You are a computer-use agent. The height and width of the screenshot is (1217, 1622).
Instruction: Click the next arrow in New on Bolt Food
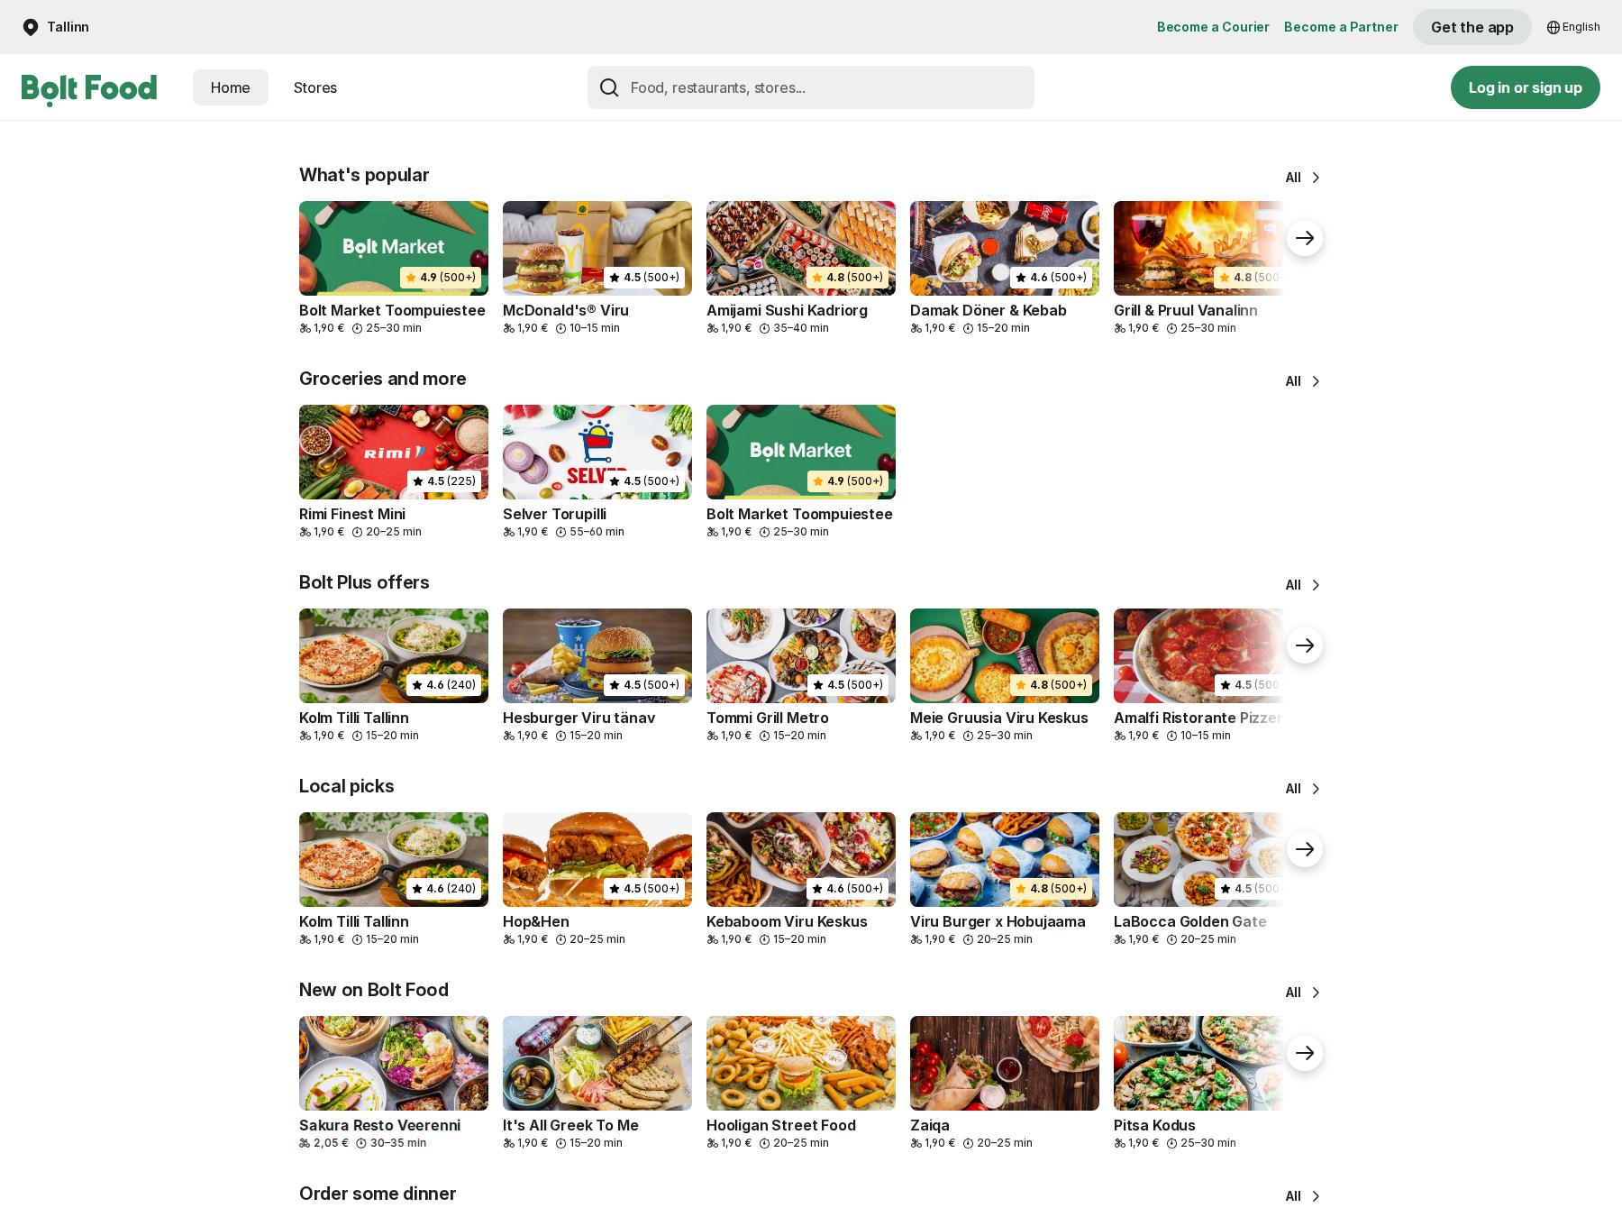(1304, 1053)
